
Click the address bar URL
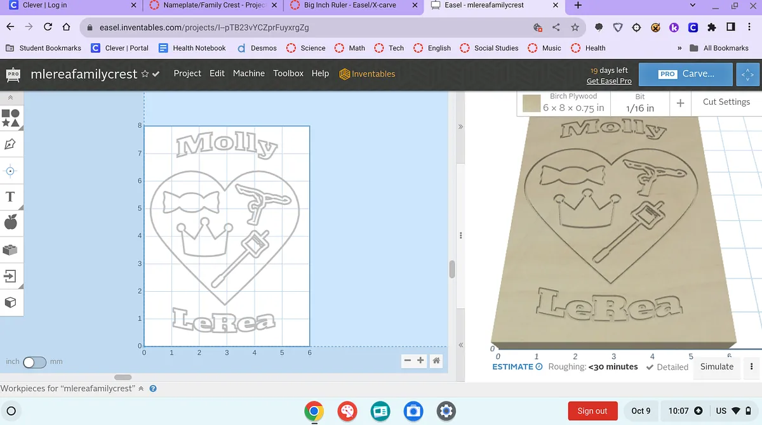click(204, 28)
